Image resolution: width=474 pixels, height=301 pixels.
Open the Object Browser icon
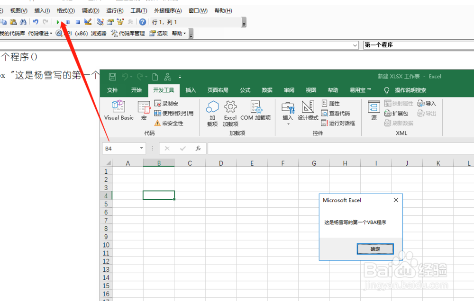(120, 22)
